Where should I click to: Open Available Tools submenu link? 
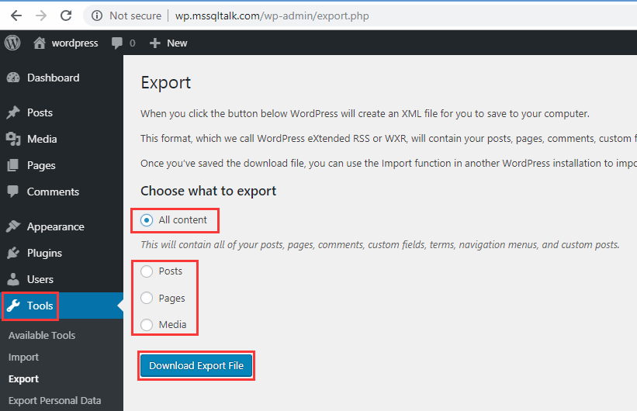pos(42,336)
